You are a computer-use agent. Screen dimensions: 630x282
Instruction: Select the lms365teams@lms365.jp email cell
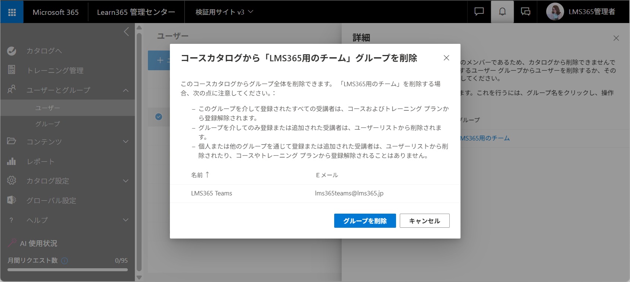click(349, 193)
